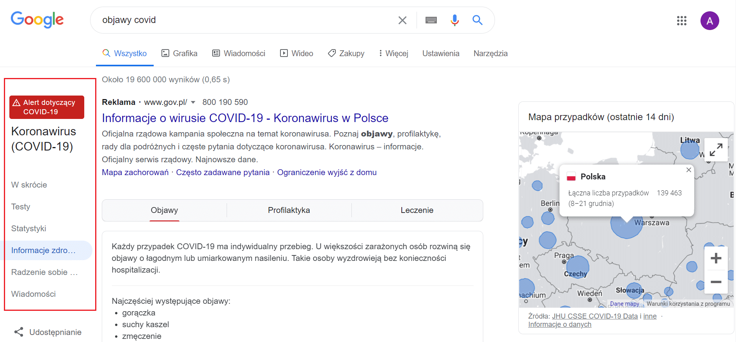Click the ad phone number 800 190 590
This screenshot has height=342, width=736.
[225, 102]
